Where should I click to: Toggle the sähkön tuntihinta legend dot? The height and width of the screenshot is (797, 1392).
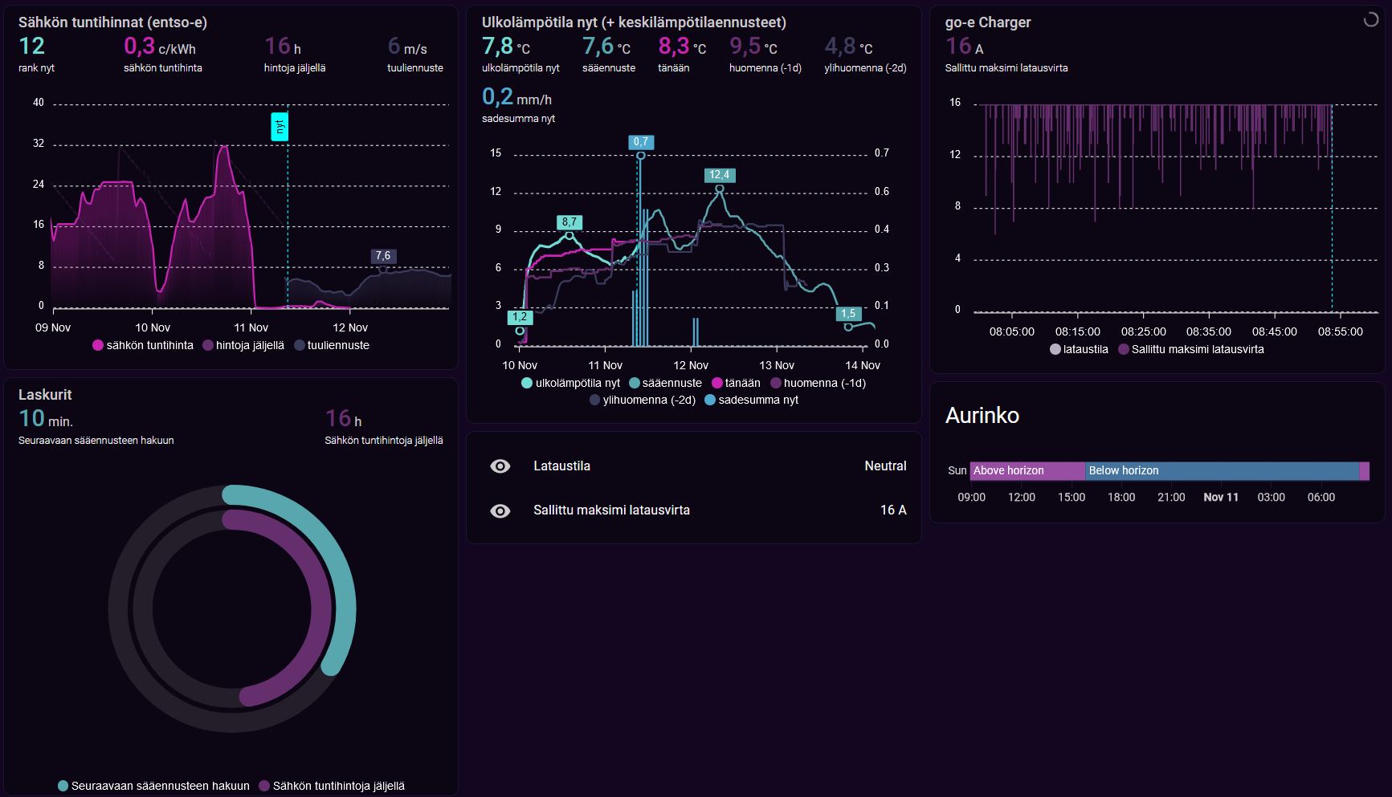98,345
